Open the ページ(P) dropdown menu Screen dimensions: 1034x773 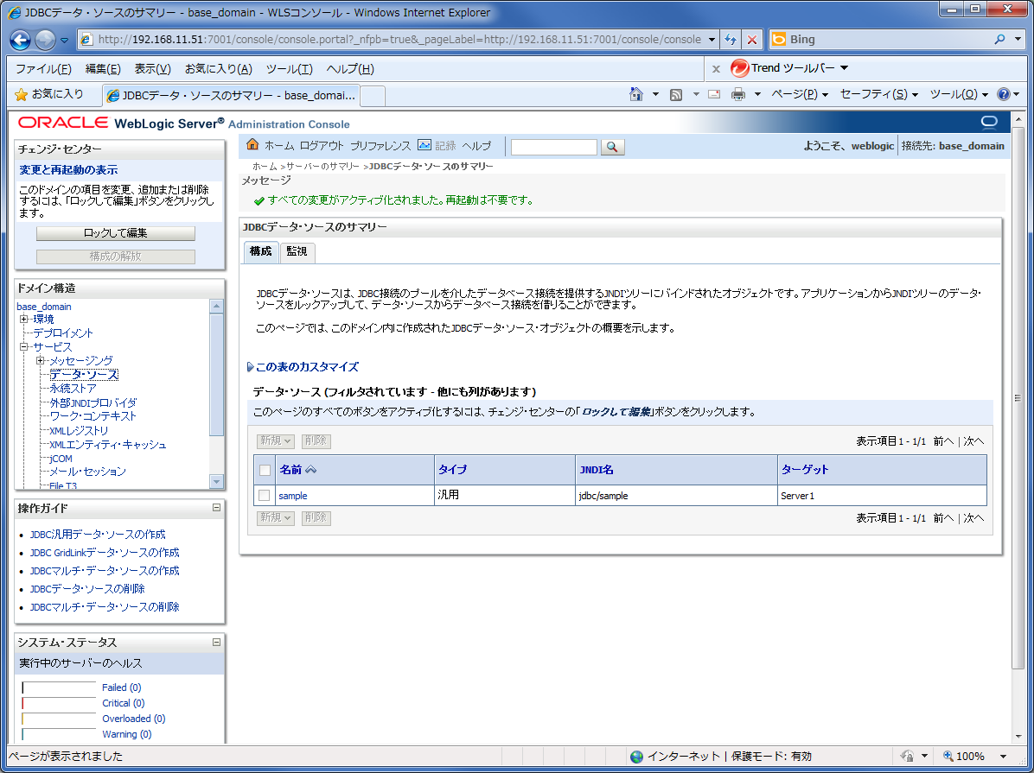tap(799, 94)
